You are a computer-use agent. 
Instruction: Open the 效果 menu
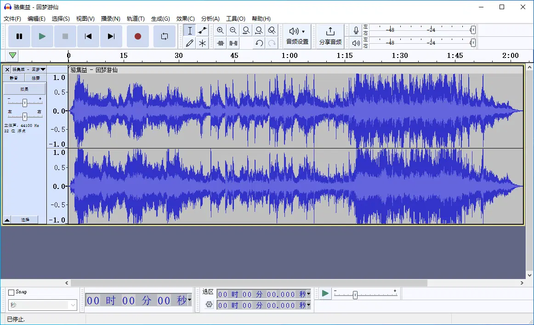point(185,18)
